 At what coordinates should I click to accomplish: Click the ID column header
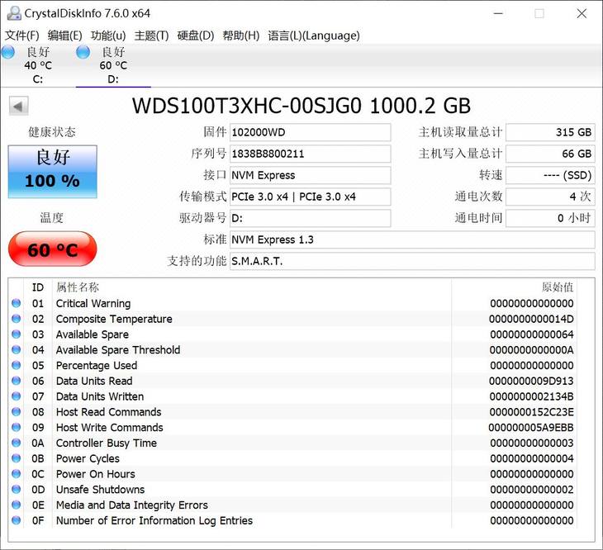(38, 287)
